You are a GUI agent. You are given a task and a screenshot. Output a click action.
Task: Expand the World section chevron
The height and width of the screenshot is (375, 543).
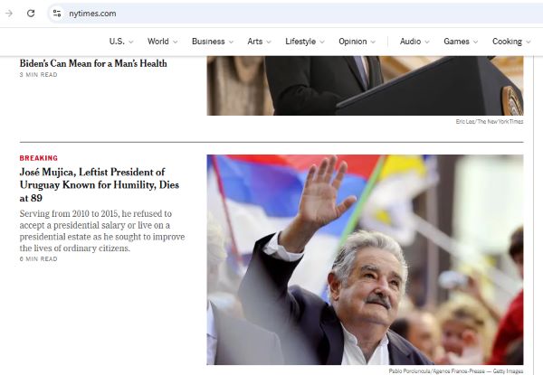point(175,42)
